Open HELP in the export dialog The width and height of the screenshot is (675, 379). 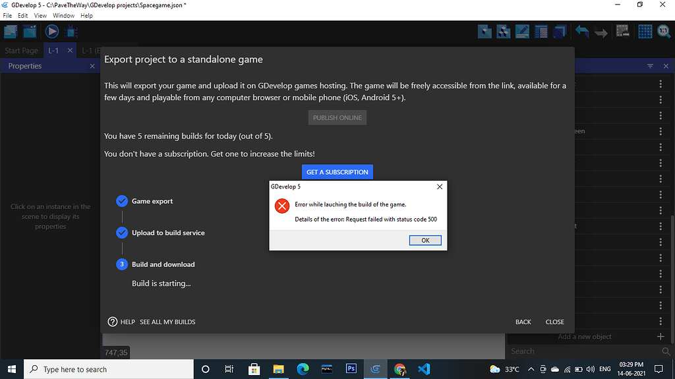pos(127,322)
